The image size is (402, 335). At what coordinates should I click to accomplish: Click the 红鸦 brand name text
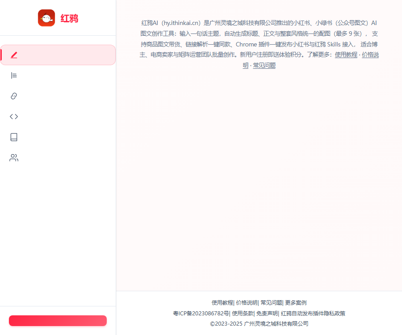coord(69,18)
